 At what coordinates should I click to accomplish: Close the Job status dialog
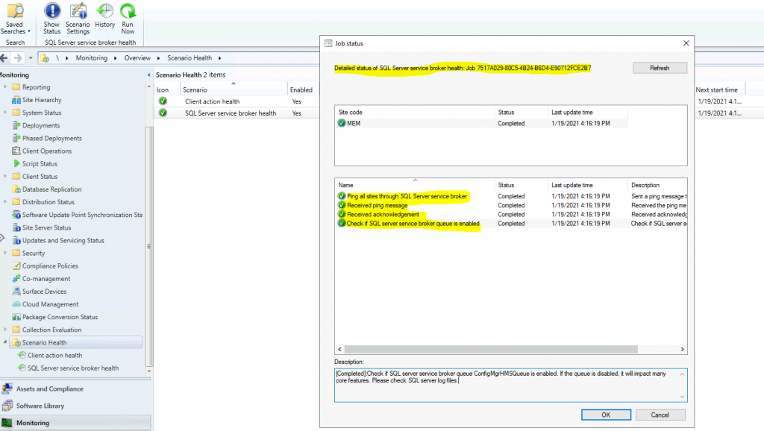686,43
